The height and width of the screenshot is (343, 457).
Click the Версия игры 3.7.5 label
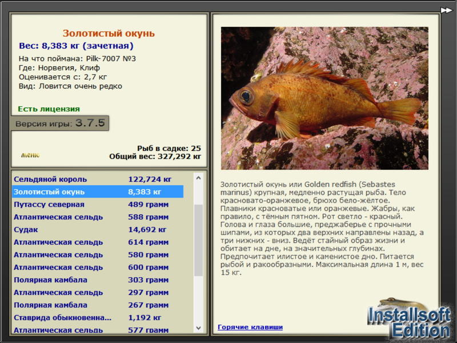click(60, 123)
